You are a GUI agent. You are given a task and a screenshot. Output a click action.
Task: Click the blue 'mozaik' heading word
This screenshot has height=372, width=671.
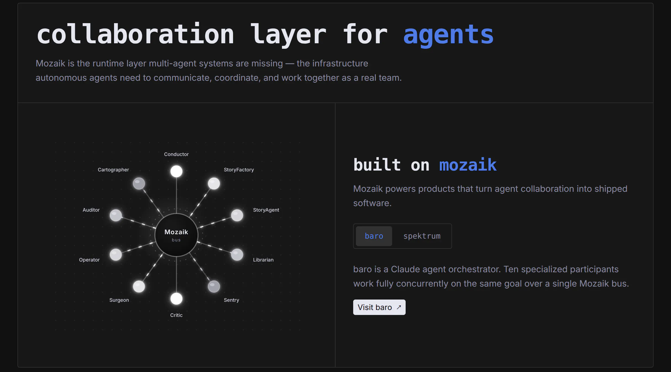point(468,165)
